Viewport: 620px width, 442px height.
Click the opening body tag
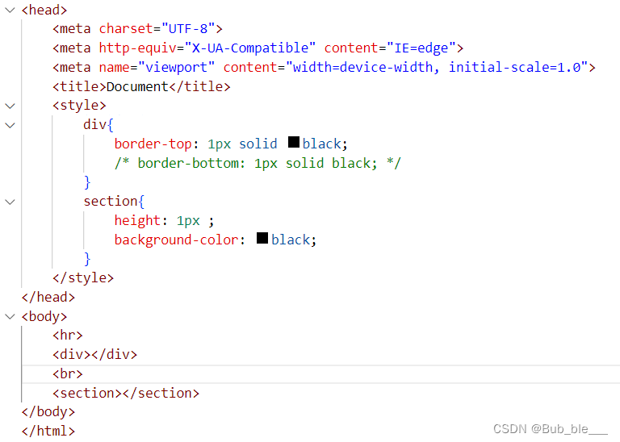pyautogui.click(x=44, y=316)
